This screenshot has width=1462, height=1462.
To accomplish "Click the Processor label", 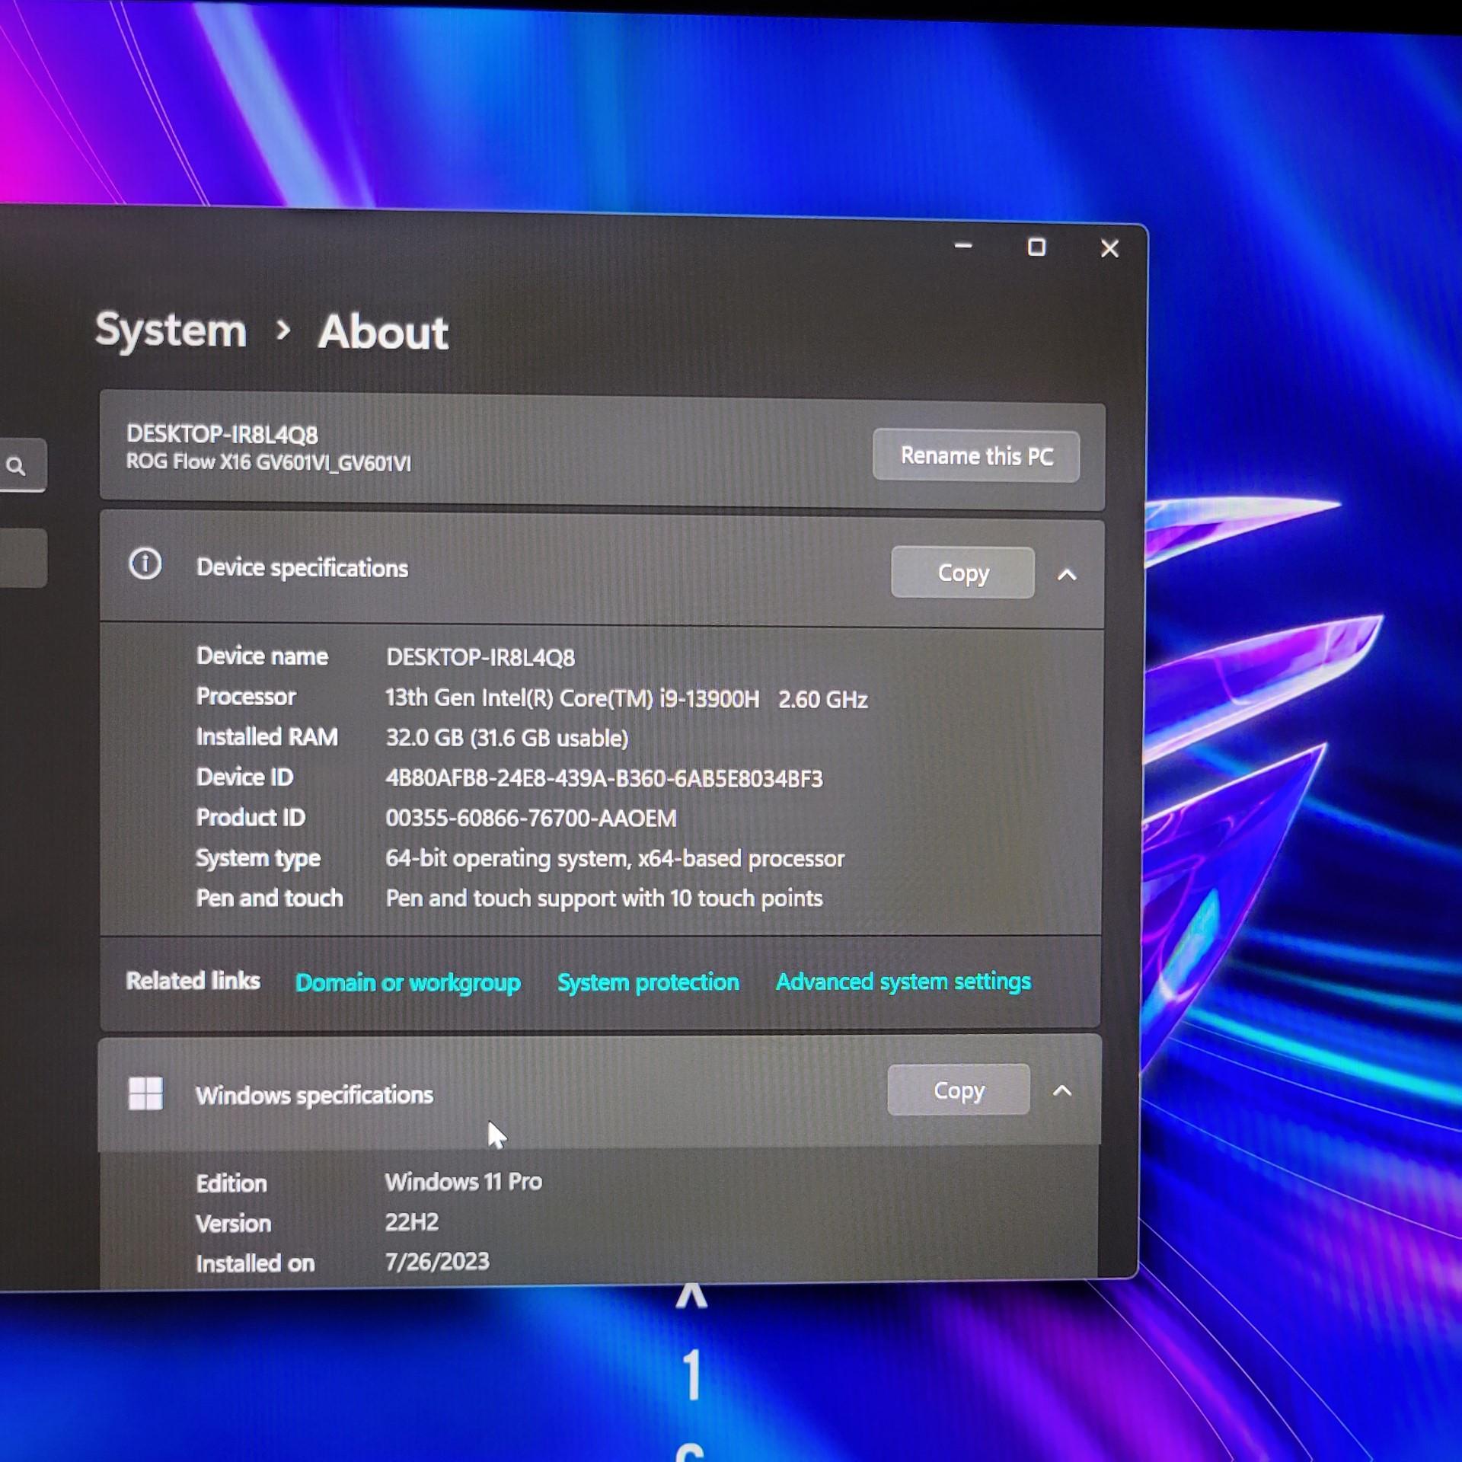I will 246,696.
